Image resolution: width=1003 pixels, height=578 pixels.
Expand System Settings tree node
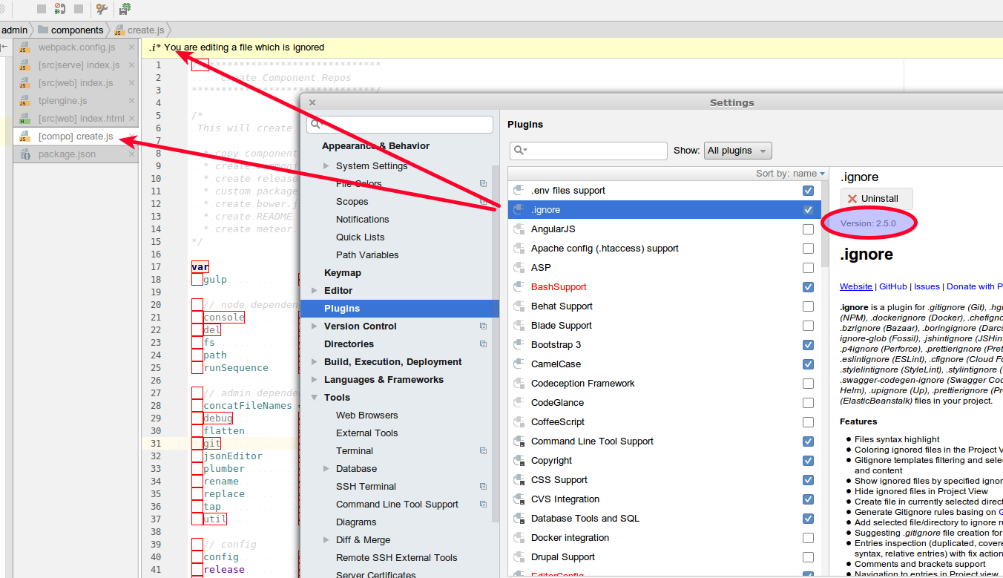point(327,166)
